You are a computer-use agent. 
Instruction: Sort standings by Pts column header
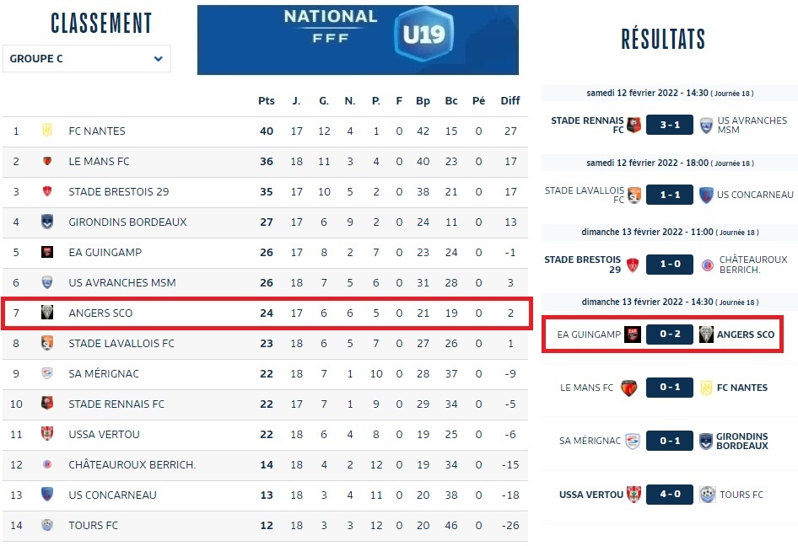[x=267, y=101]
